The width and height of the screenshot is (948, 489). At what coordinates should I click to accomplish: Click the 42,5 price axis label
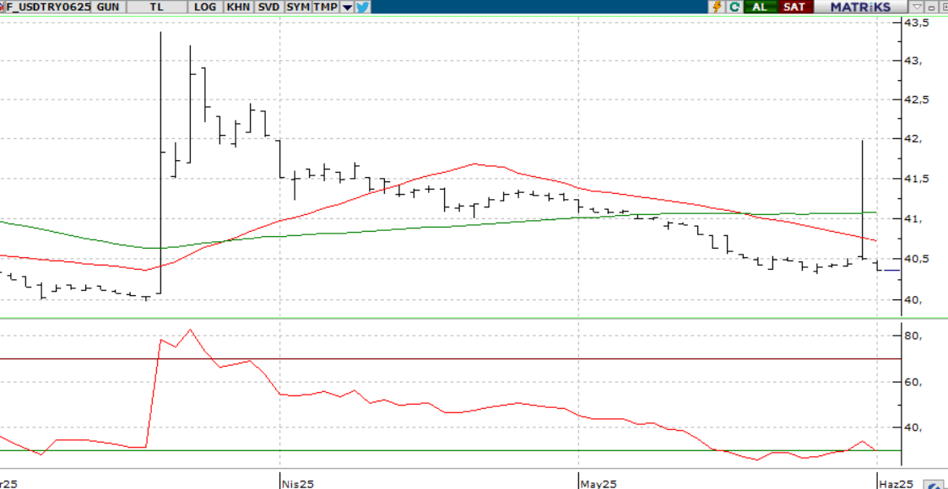pyautogui.click(x=916, y=99)
